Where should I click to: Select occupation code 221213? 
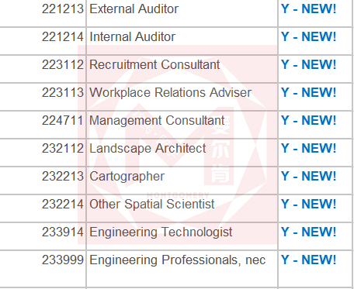(x=63, y=9)
